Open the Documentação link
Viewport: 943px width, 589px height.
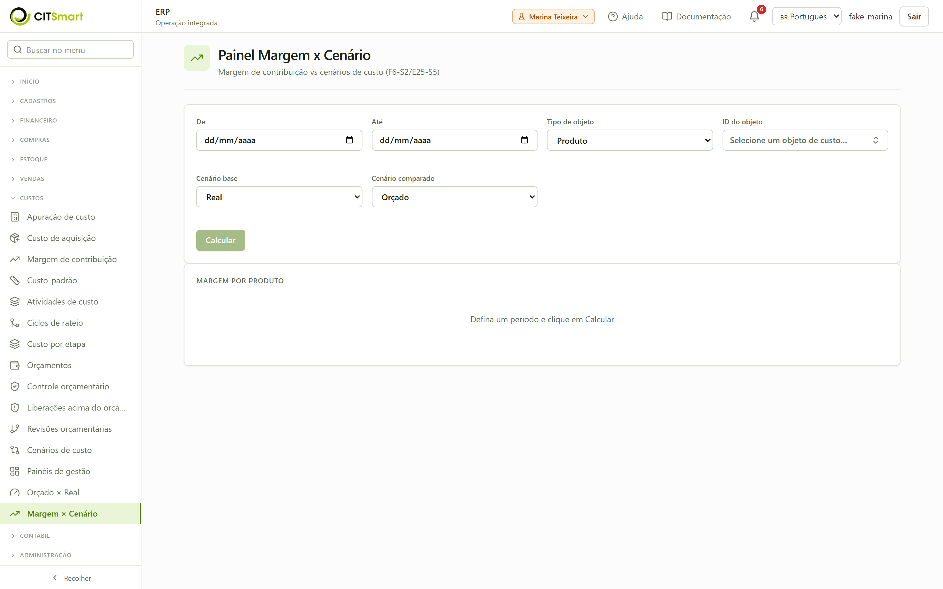coord(696,16)
